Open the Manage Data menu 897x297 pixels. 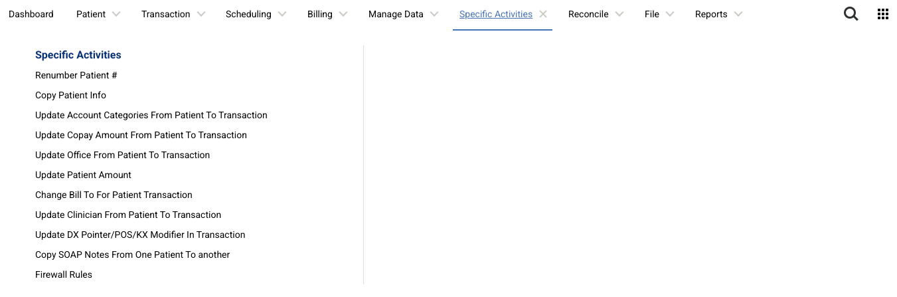pyautogui.click(x=396, y=14)
